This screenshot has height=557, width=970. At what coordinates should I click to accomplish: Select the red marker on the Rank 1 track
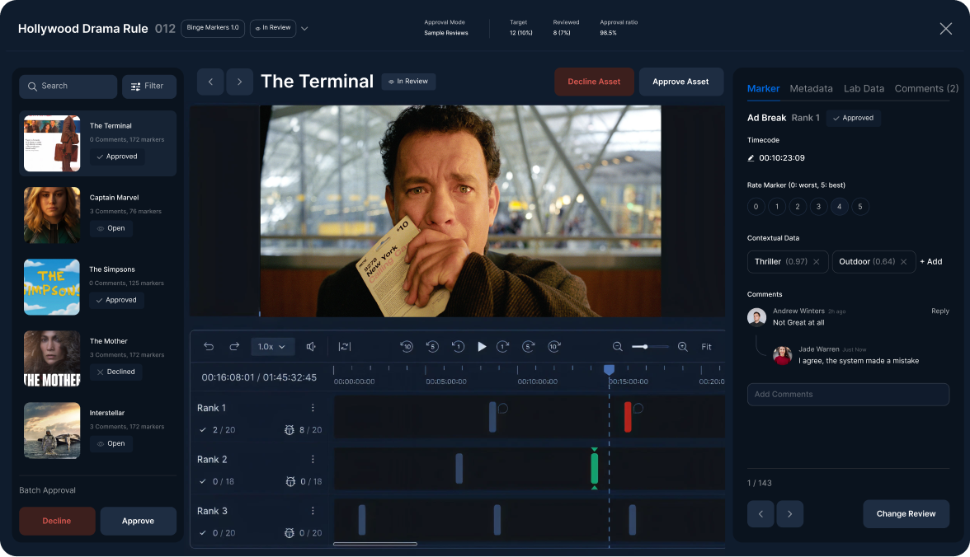(628, 417)
